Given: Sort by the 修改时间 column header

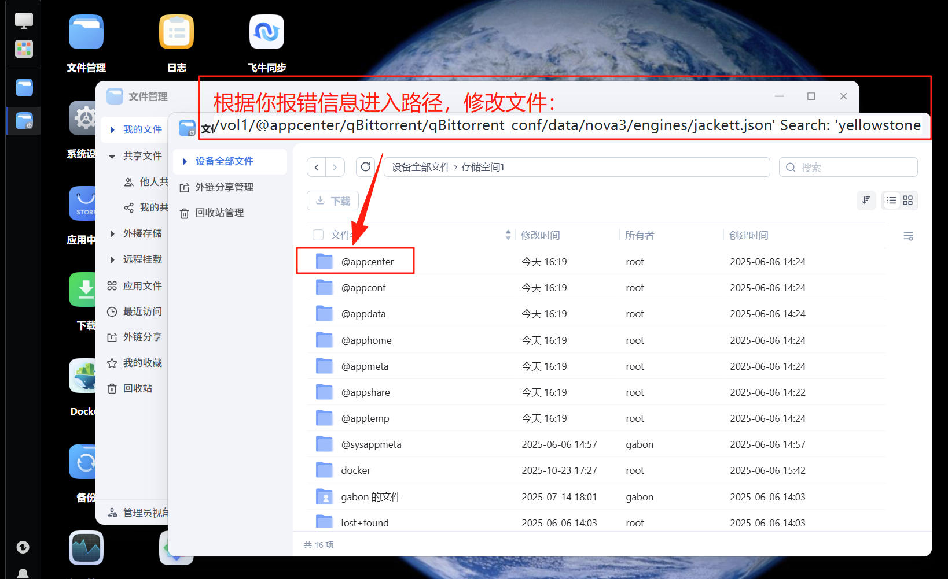Looking at the screenshot, I should coord(541,235).
